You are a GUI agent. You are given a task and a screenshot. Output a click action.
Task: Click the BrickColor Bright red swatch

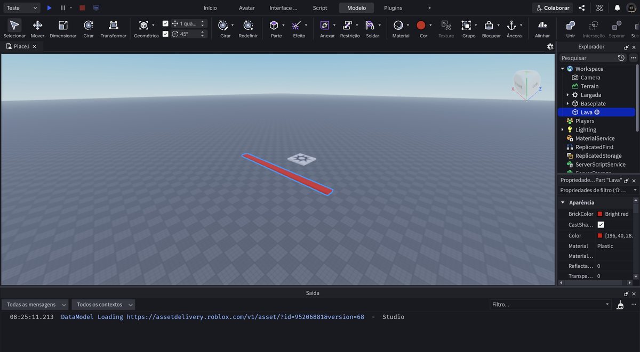coord(600,214)
